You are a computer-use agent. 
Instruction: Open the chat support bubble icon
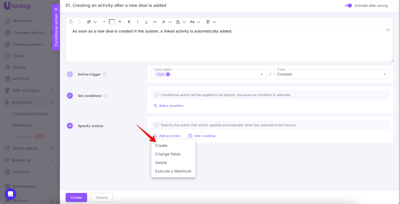(10, 194)
